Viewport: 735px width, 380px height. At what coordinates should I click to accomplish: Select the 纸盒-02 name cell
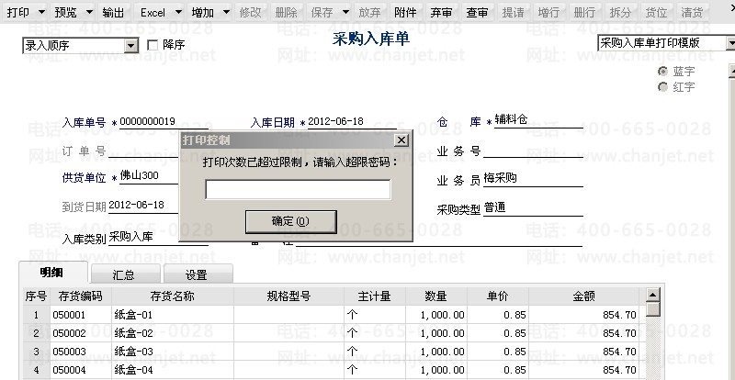pos(173,333)
